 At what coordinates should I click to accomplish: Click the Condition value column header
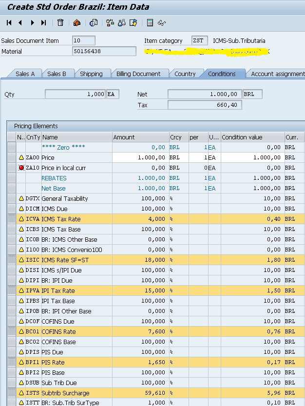click(252, 137)
